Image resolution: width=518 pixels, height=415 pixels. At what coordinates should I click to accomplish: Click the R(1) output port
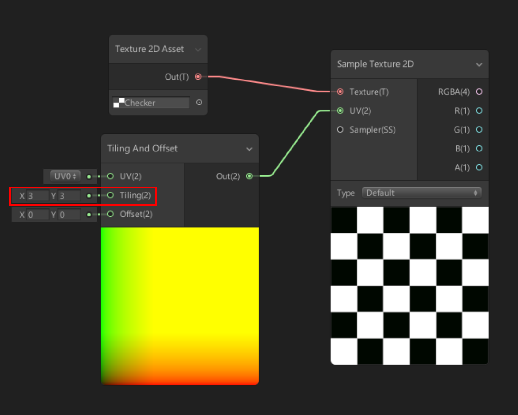[479, 111]
